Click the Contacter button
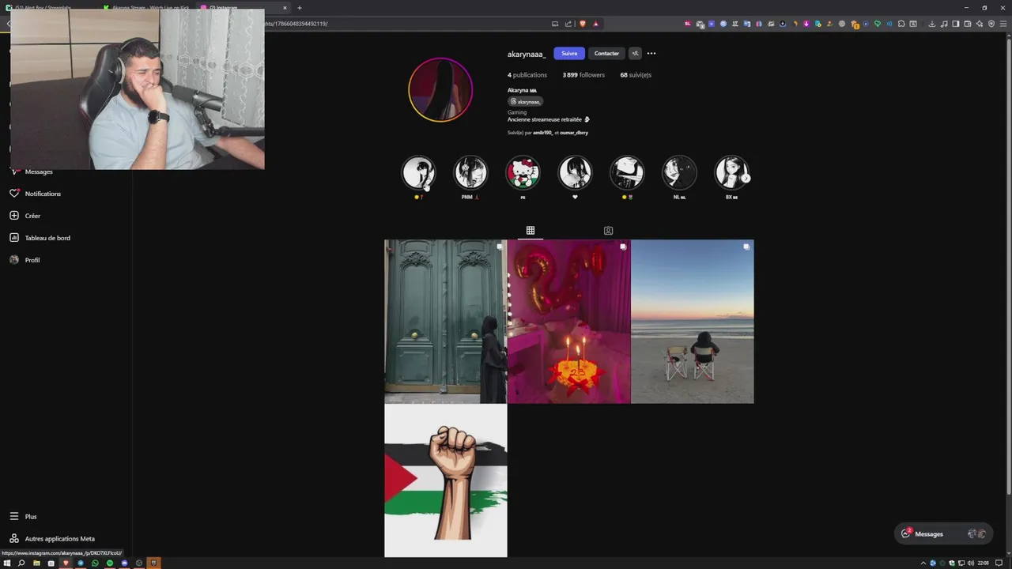Image resolution: width=1012 pixels, height=569 pixels. [606, 54]
